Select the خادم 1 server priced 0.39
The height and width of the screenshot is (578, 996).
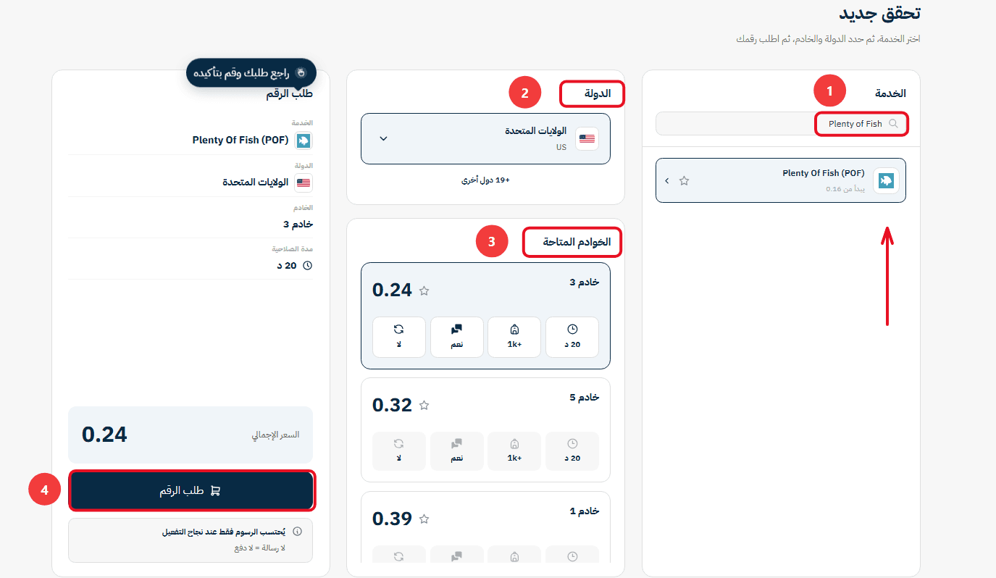(485, 527)
